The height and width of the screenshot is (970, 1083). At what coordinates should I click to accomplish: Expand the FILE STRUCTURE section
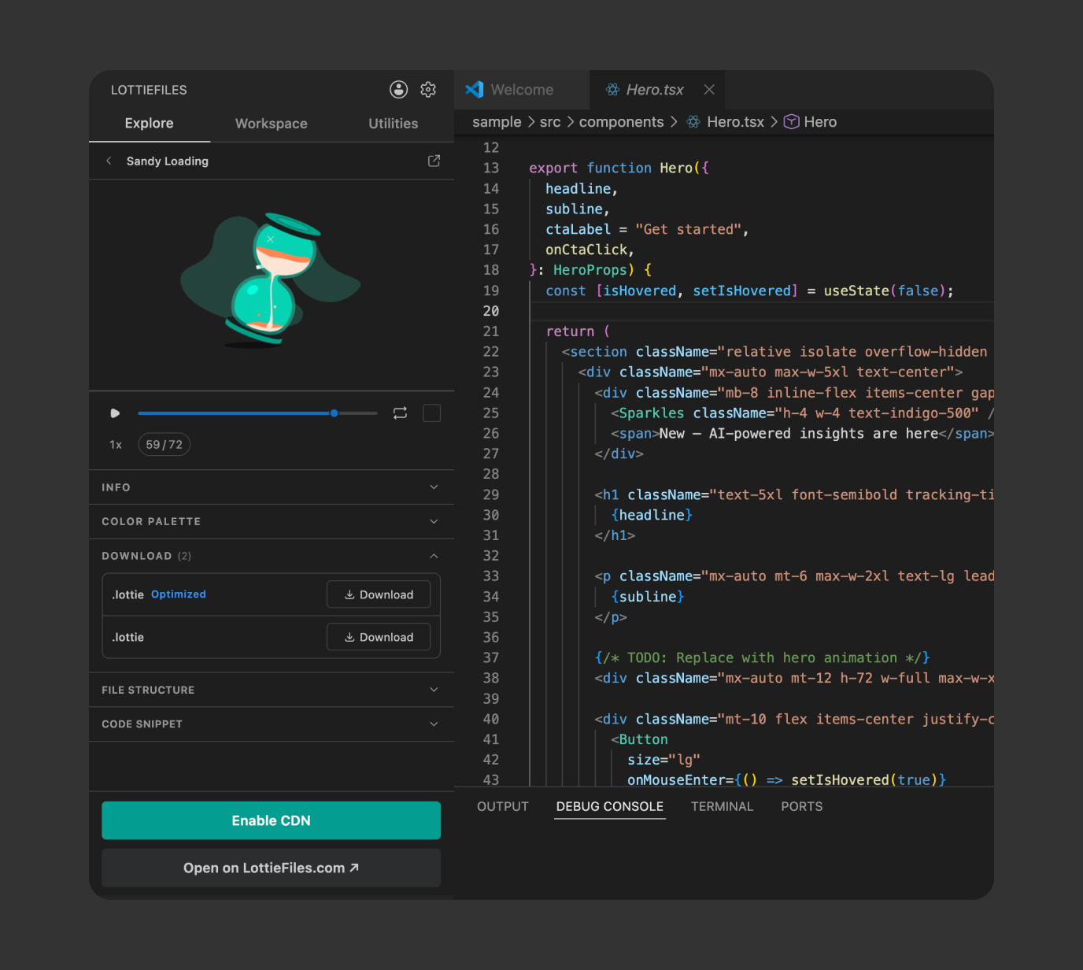(272, 690)
